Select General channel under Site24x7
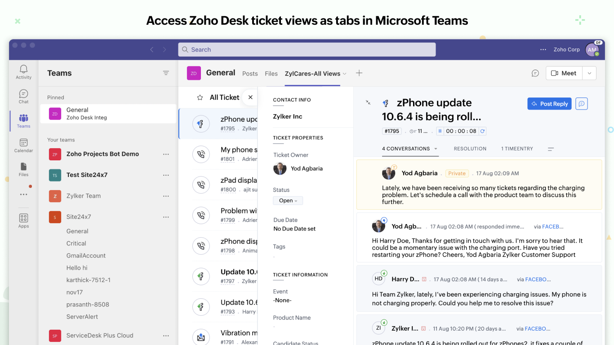The width and height of the screenshot is (614, 345). pos(77,231)
